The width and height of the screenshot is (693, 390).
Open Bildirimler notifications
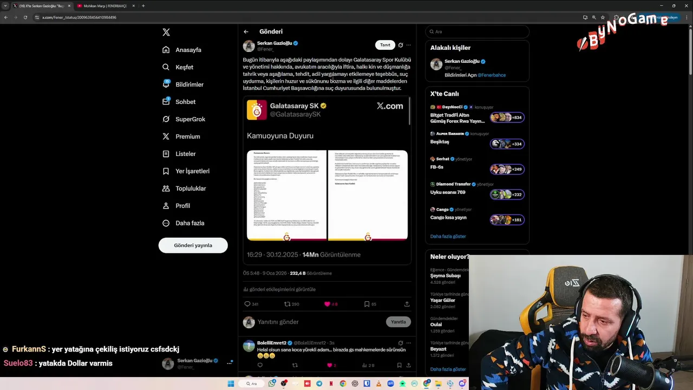tap(183, 84)
